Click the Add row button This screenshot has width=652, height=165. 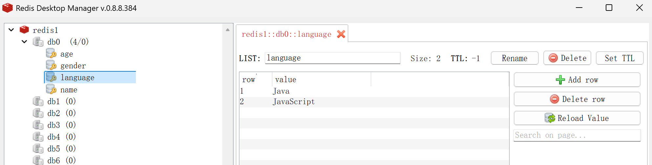[577, 80]
